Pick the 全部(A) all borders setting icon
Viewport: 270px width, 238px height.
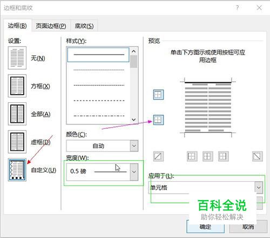(x=17, y=114)
